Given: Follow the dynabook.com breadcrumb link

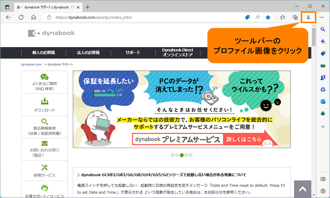Looking at the screenshot, I should coord(32,65).
